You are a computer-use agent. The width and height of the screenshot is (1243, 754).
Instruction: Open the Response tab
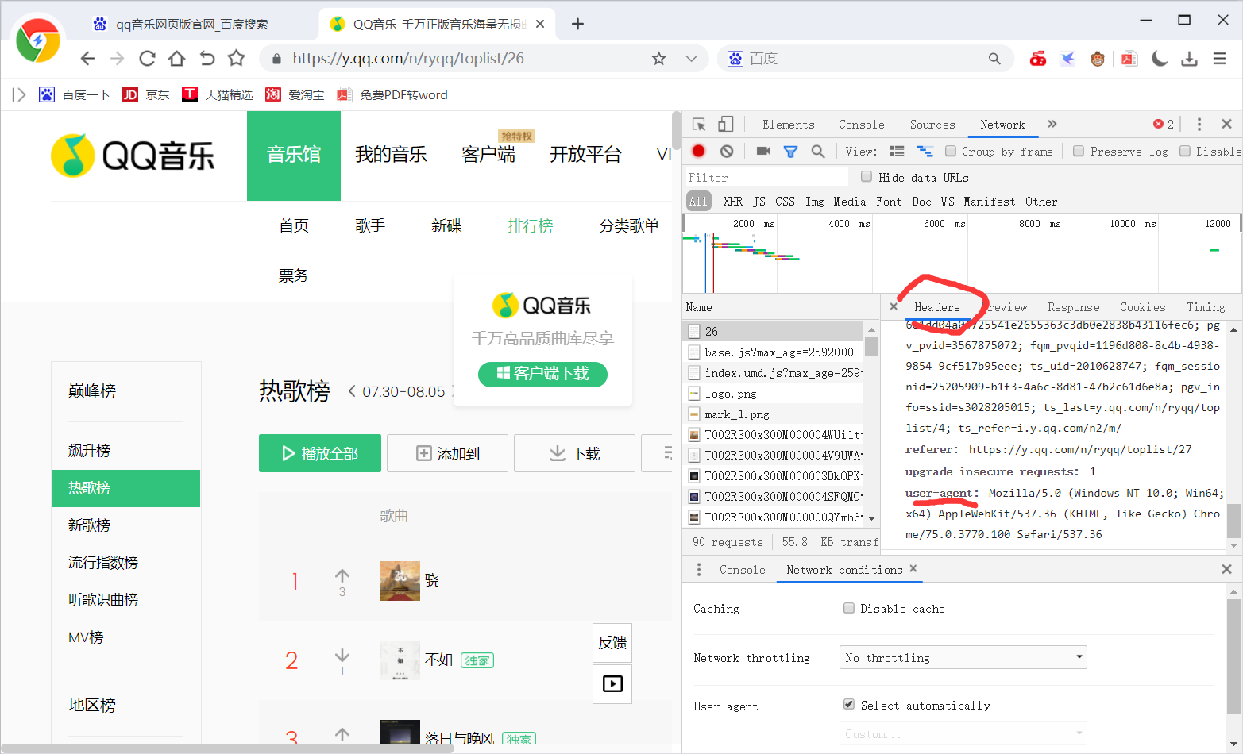1073,307
